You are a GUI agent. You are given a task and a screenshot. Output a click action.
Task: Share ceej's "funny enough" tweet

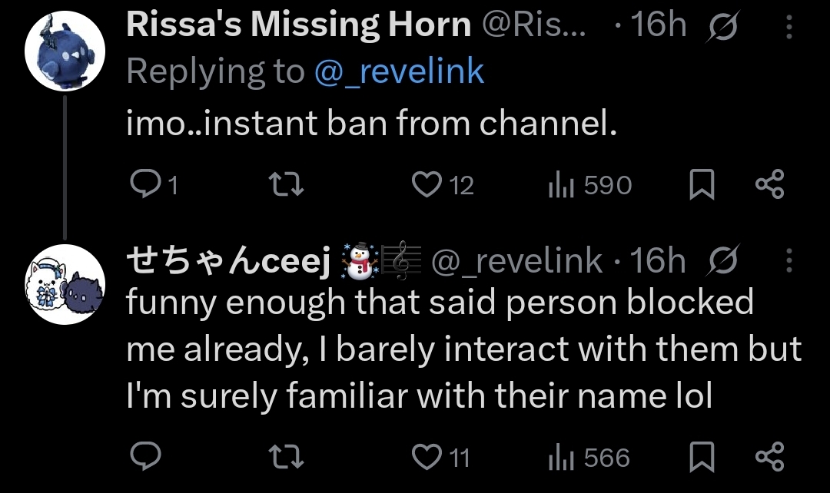tap(769, 458)
